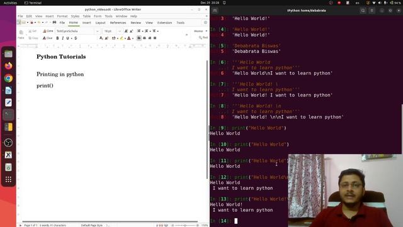Click the Activities button in top bar
The height and width of the screenshot is (227, 403).
[x=10, y=3]
